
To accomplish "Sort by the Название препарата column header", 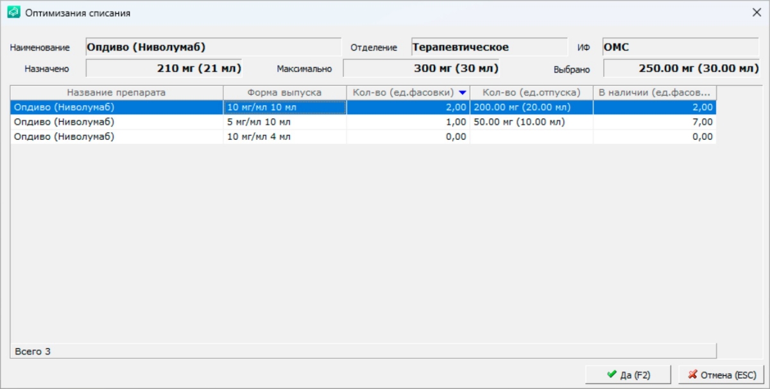I will point(116,92).
